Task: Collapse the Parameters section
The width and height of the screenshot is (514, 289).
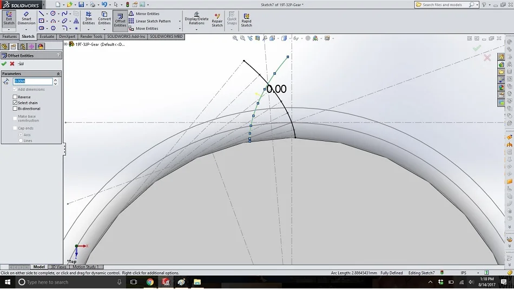Action: coord(58,73)
